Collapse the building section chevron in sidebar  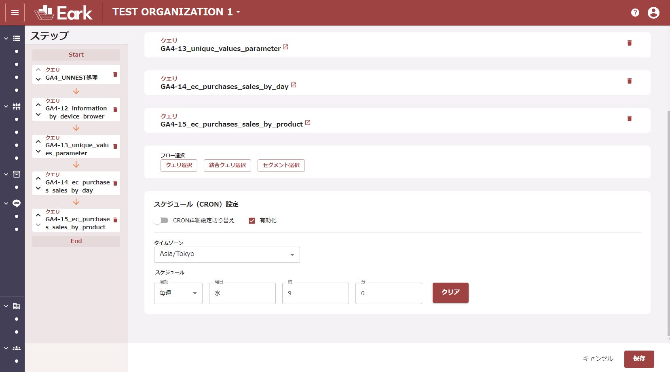[6, 306]
